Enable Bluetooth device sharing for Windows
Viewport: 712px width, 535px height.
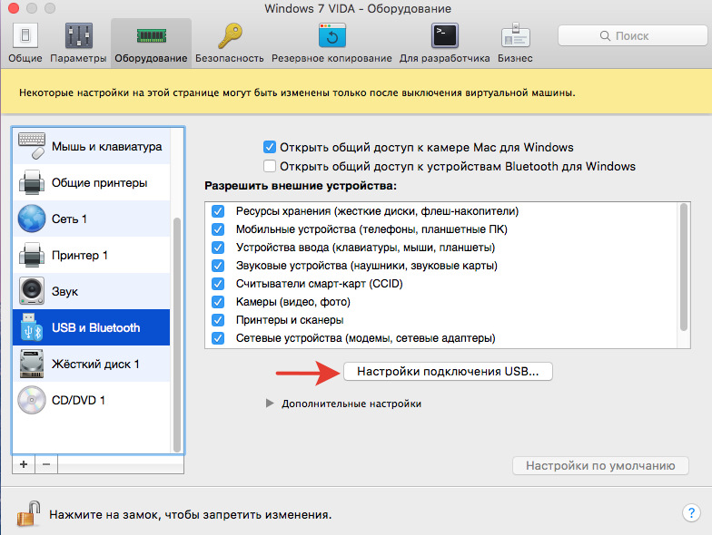[x=269, y=166]
